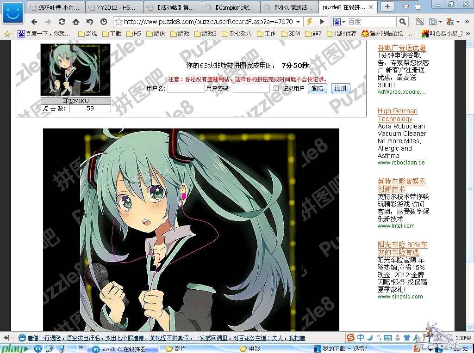Click the sidebar collapse icon in status bar

point(6,338)
